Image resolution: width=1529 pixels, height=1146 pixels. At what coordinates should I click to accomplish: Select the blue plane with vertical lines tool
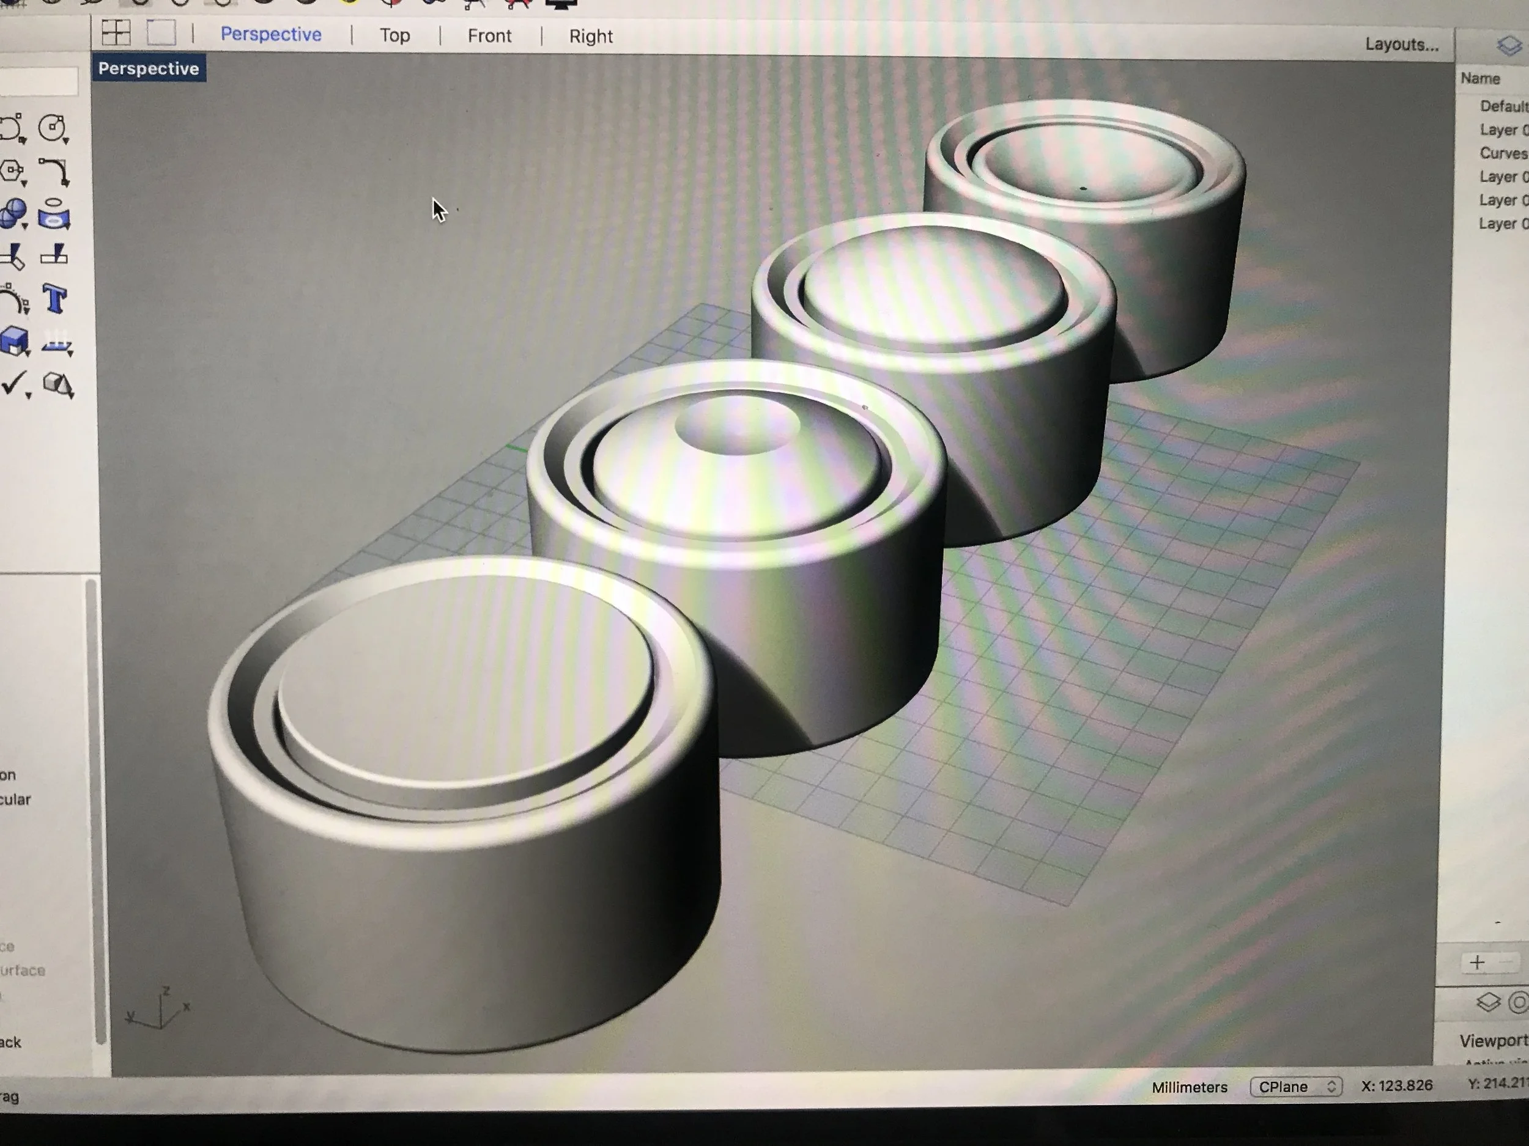[x=57, y=343]
